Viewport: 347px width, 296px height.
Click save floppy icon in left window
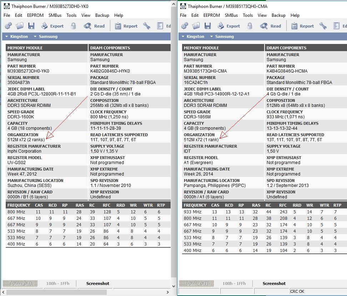[31, 26]
